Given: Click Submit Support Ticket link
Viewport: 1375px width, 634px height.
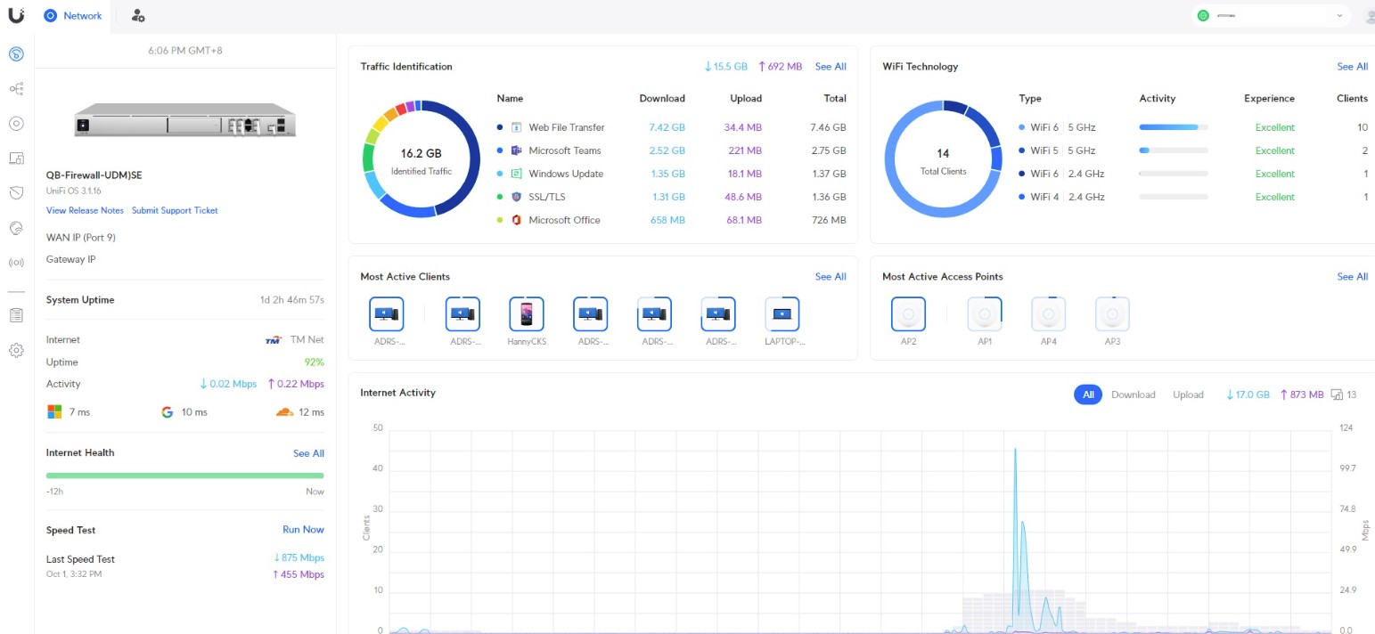Looking at the screenshot, I should point(175,210).
